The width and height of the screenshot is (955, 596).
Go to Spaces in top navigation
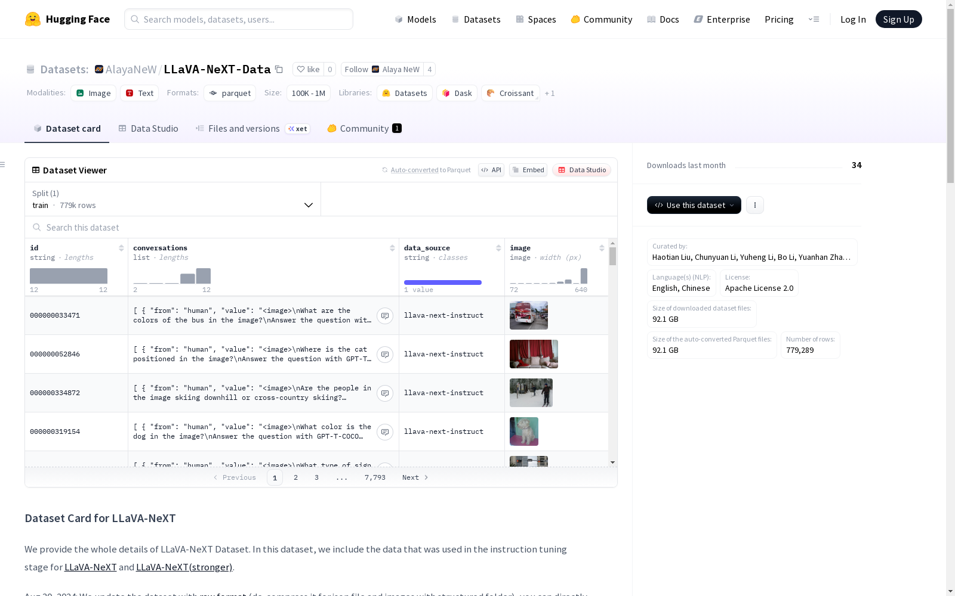point(536,19)
